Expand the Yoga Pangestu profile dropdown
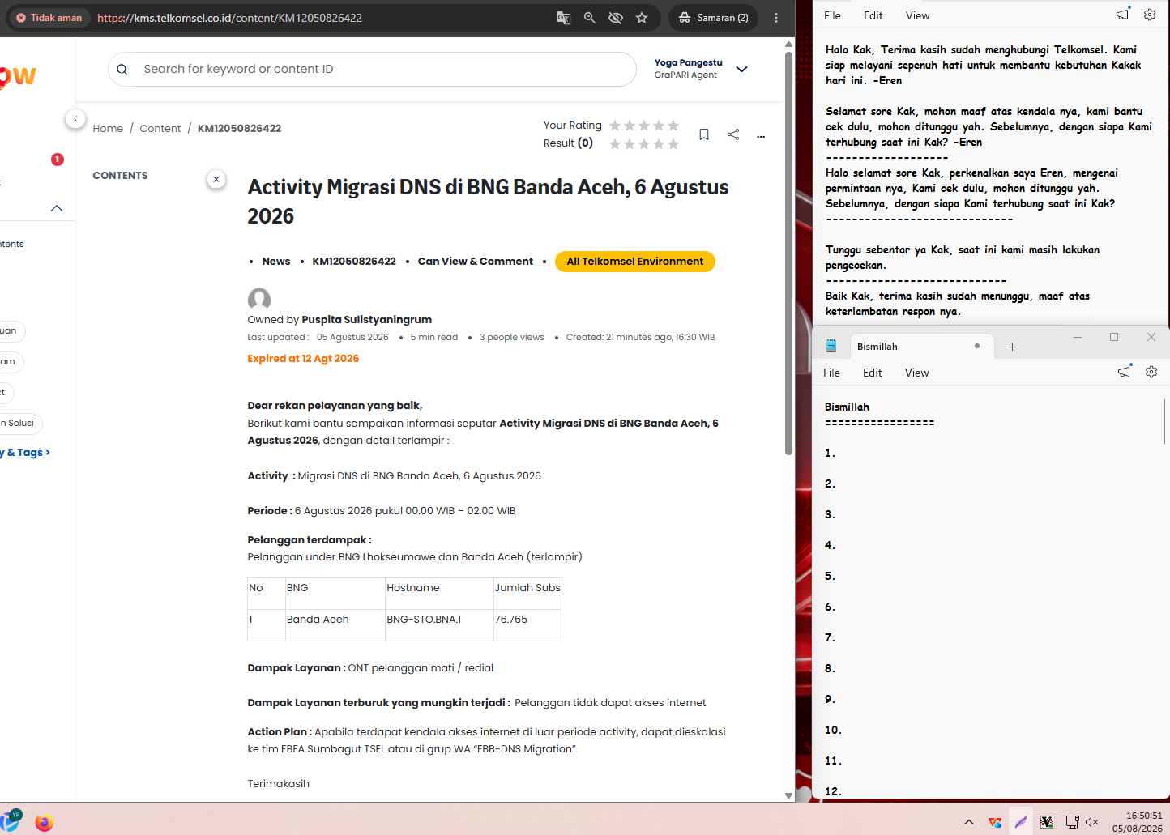 [741, 69]
